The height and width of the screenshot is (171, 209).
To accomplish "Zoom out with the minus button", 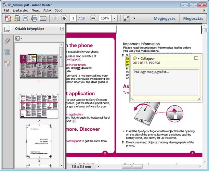I will pos(93,18).
